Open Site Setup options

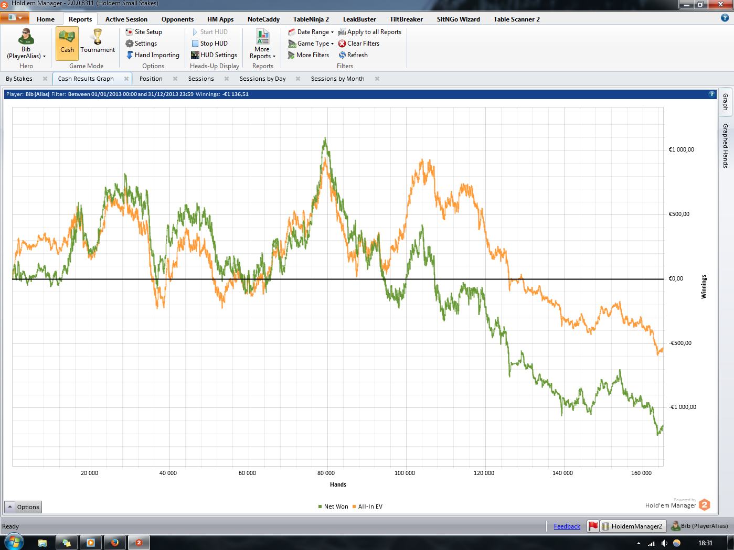[x=144, y=32]
